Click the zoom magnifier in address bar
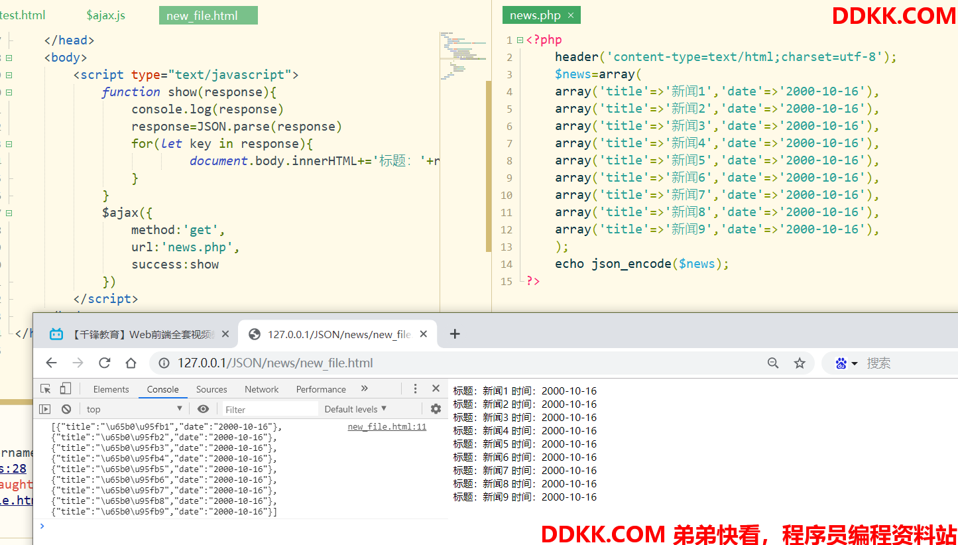Image resolution: width=958 pixels, height=545 pixels. click(773, 363)
